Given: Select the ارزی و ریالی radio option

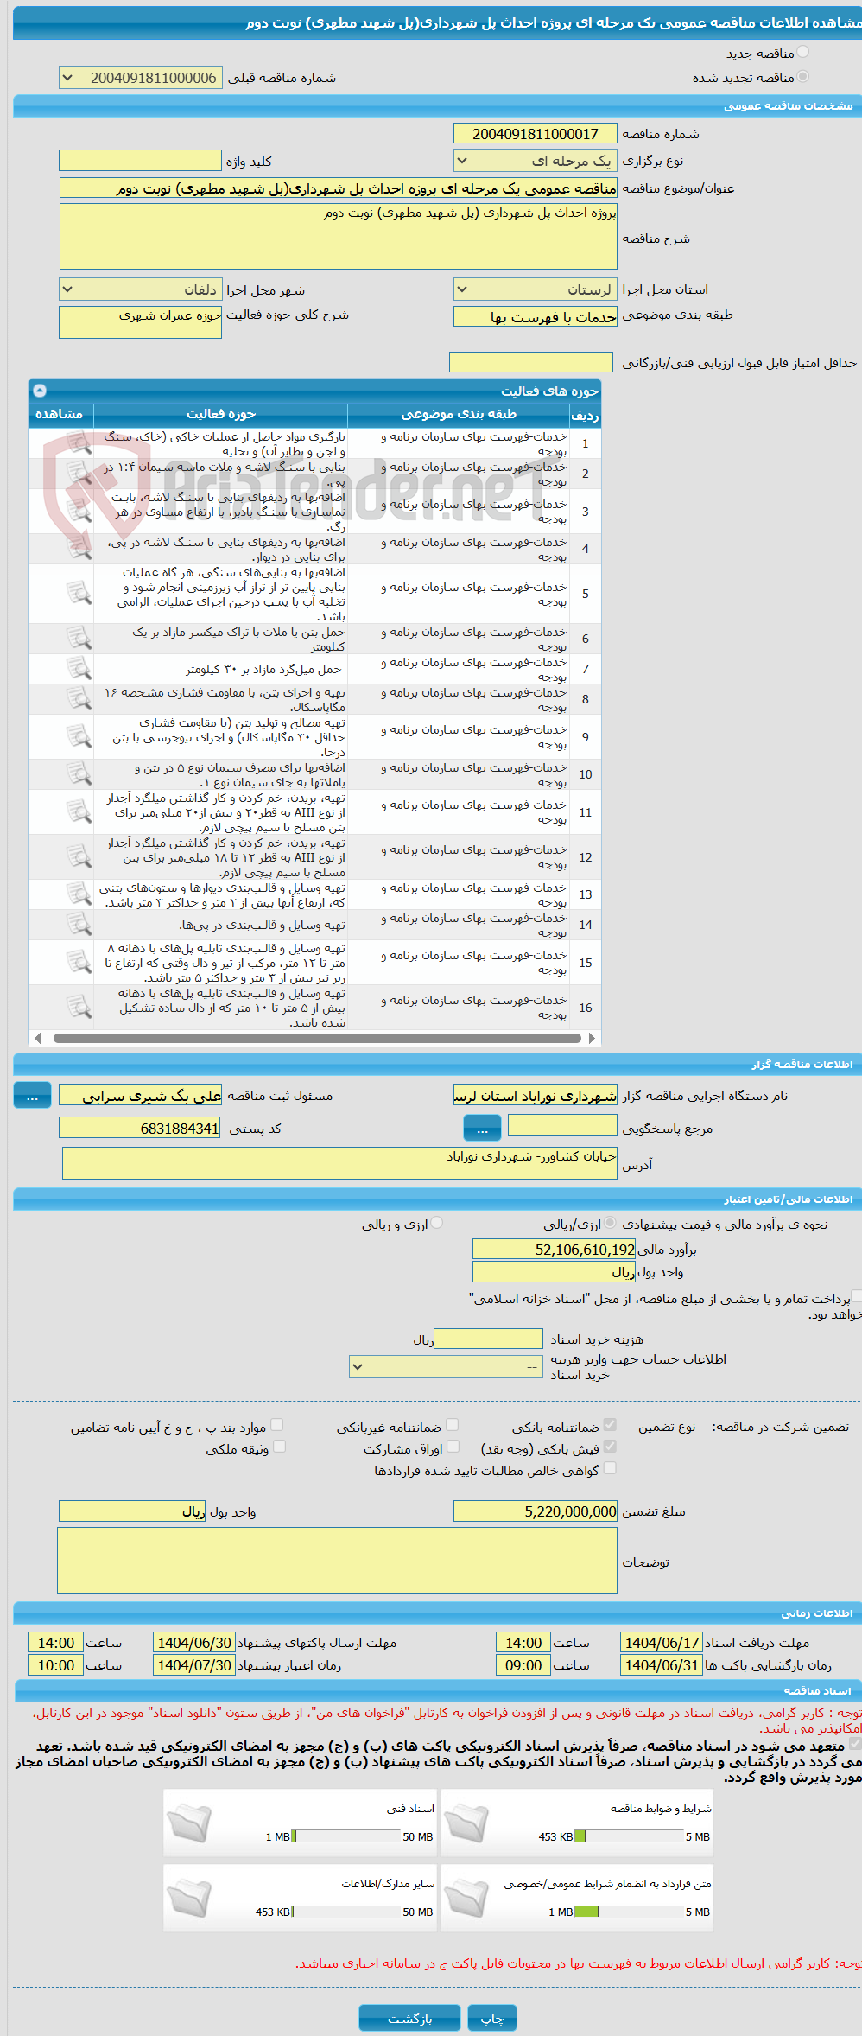Looking at the screenshot, I should tap(437, 1223).
